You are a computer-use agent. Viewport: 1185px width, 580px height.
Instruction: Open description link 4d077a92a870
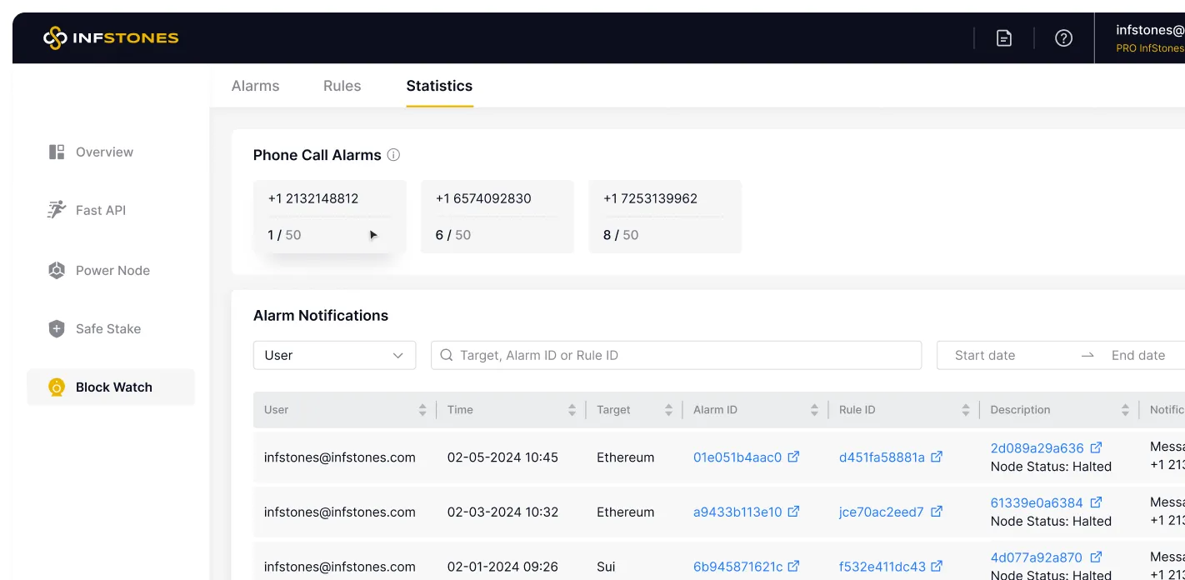[x=1037, y=557]
